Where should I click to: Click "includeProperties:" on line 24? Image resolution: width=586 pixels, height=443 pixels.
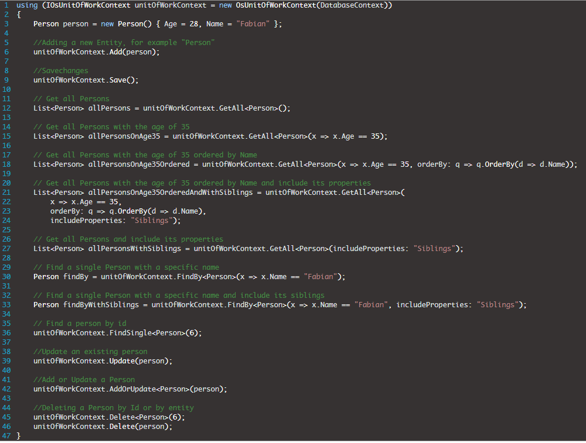click(88, 221)
